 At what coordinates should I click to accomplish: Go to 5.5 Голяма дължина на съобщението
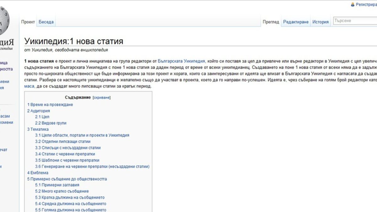pos(71,210)
